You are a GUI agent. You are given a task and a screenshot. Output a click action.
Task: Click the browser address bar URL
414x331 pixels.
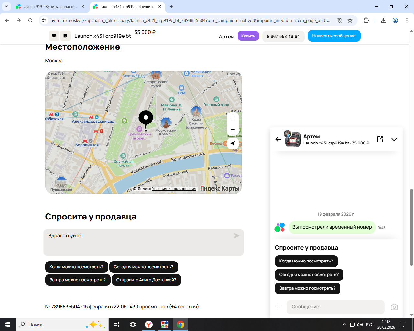(191, 20)
